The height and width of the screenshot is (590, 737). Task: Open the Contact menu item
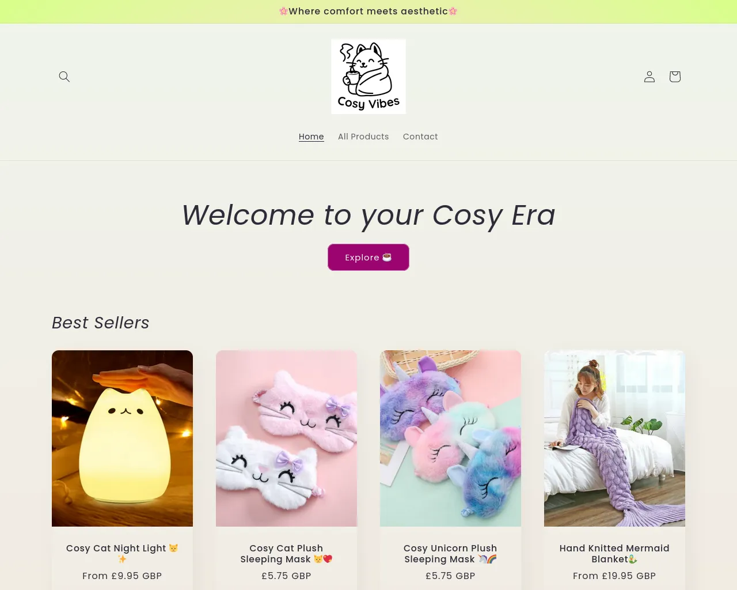click(x=420, y=137)
